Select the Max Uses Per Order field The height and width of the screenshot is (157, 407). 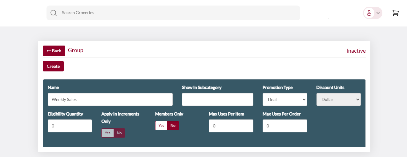[x=285, y=126]
